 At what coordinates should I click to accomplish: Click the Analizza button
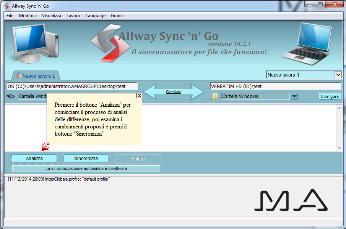[x=34, y=159]
